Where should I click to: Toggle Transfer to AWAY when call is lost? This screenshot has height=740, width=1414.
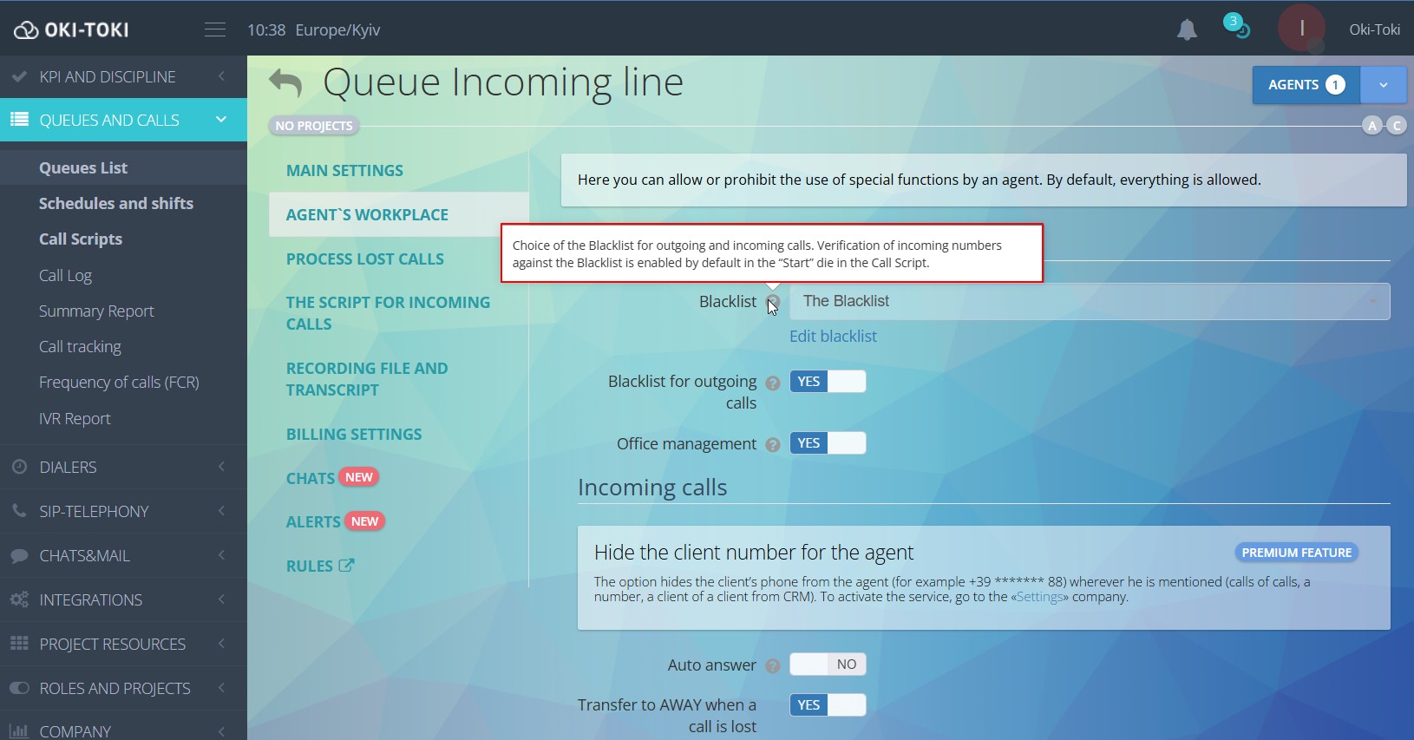[x=828, y=705]
